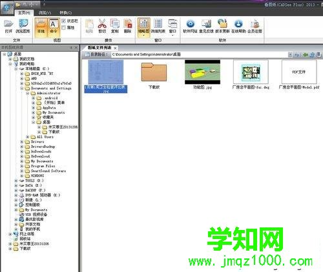The width and height of the screenshot is (323, 272).
Task: Click the 删除 delete icon
Action: coord(128,26)
